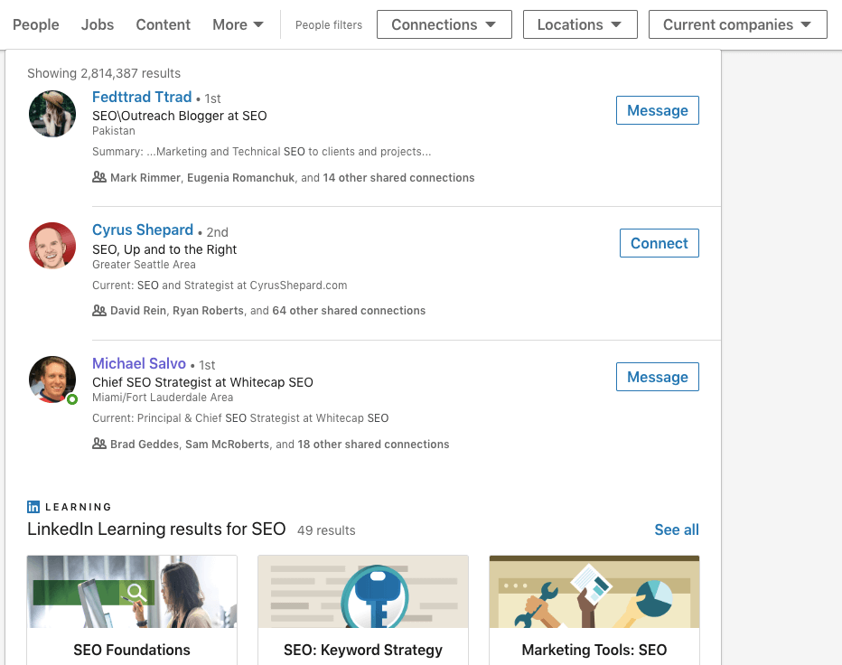The width and height of the screenshot is (842, 665).
Task: Open the Current companies dropdown
Action: coord(737,24)
